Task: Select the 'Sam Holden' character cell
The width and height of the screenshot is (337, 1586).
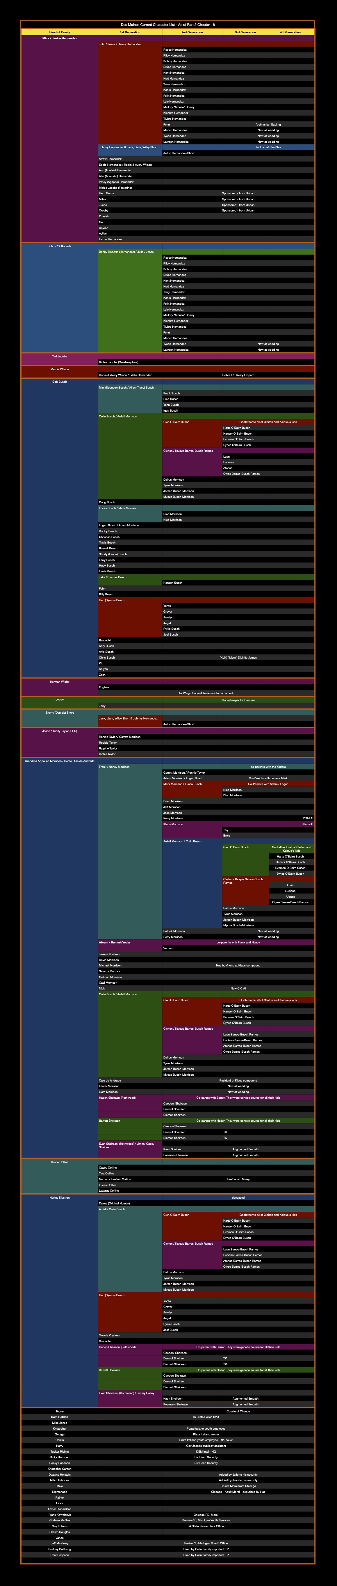Action: pos(60,1417)
